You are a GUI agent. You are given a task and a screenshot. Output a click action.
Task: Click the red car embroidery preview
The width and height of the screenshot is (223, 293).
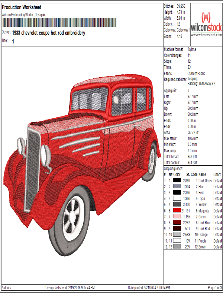pyautogui.click(x=82, y=165)
